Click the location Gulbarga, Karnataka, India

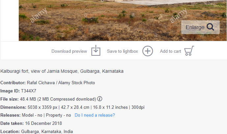pyautogui.click(x=47, y=132)
